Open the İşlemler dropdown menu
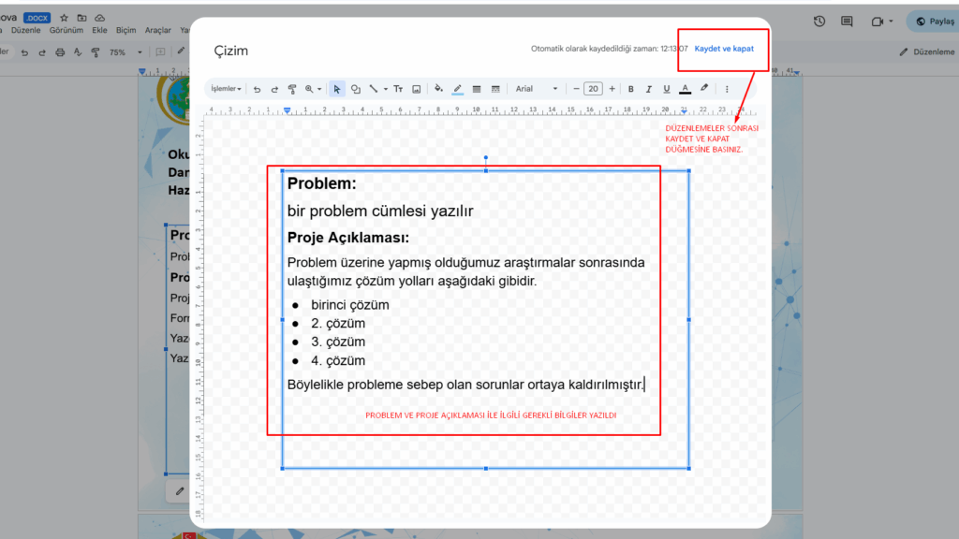This screenshot has width=959, height=539. [x=226, y=89]
